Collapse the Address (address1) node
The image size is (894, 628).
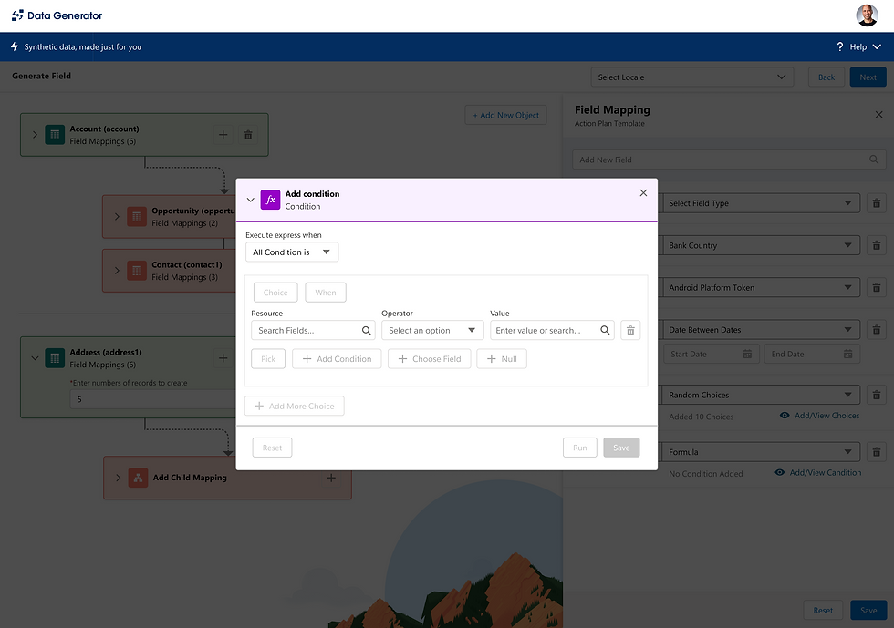tap(35, 358)
